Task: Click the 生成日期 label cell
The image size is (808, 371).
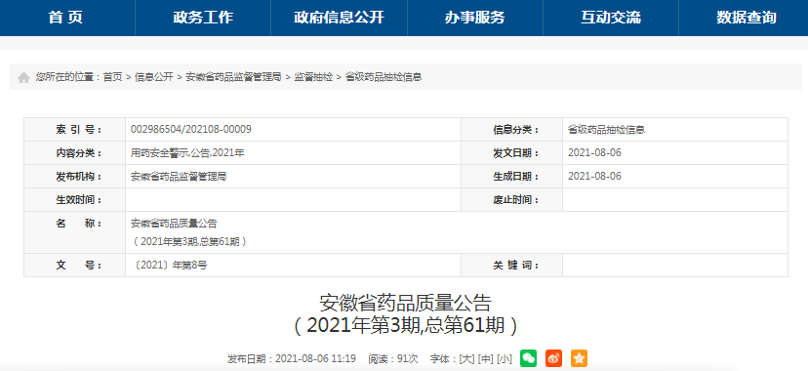Action: pyautogui.click(x=511, y=176)
